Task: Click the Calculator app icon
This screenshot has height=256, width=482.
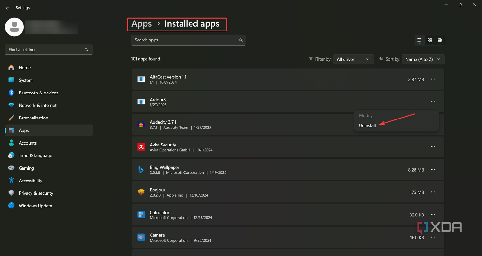Action: click(x=141, y=215)
